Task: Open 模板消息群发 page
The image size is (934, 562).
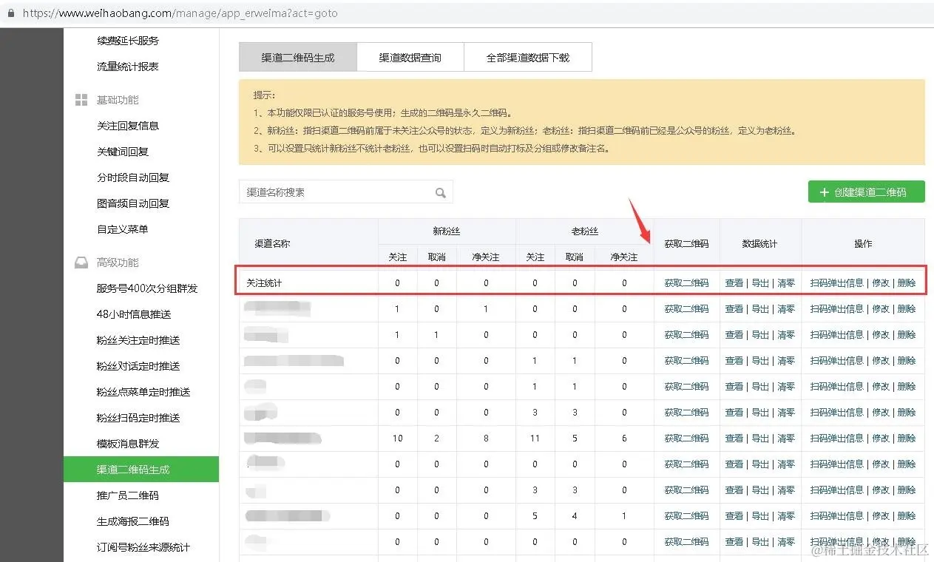Action: (128, 444)
